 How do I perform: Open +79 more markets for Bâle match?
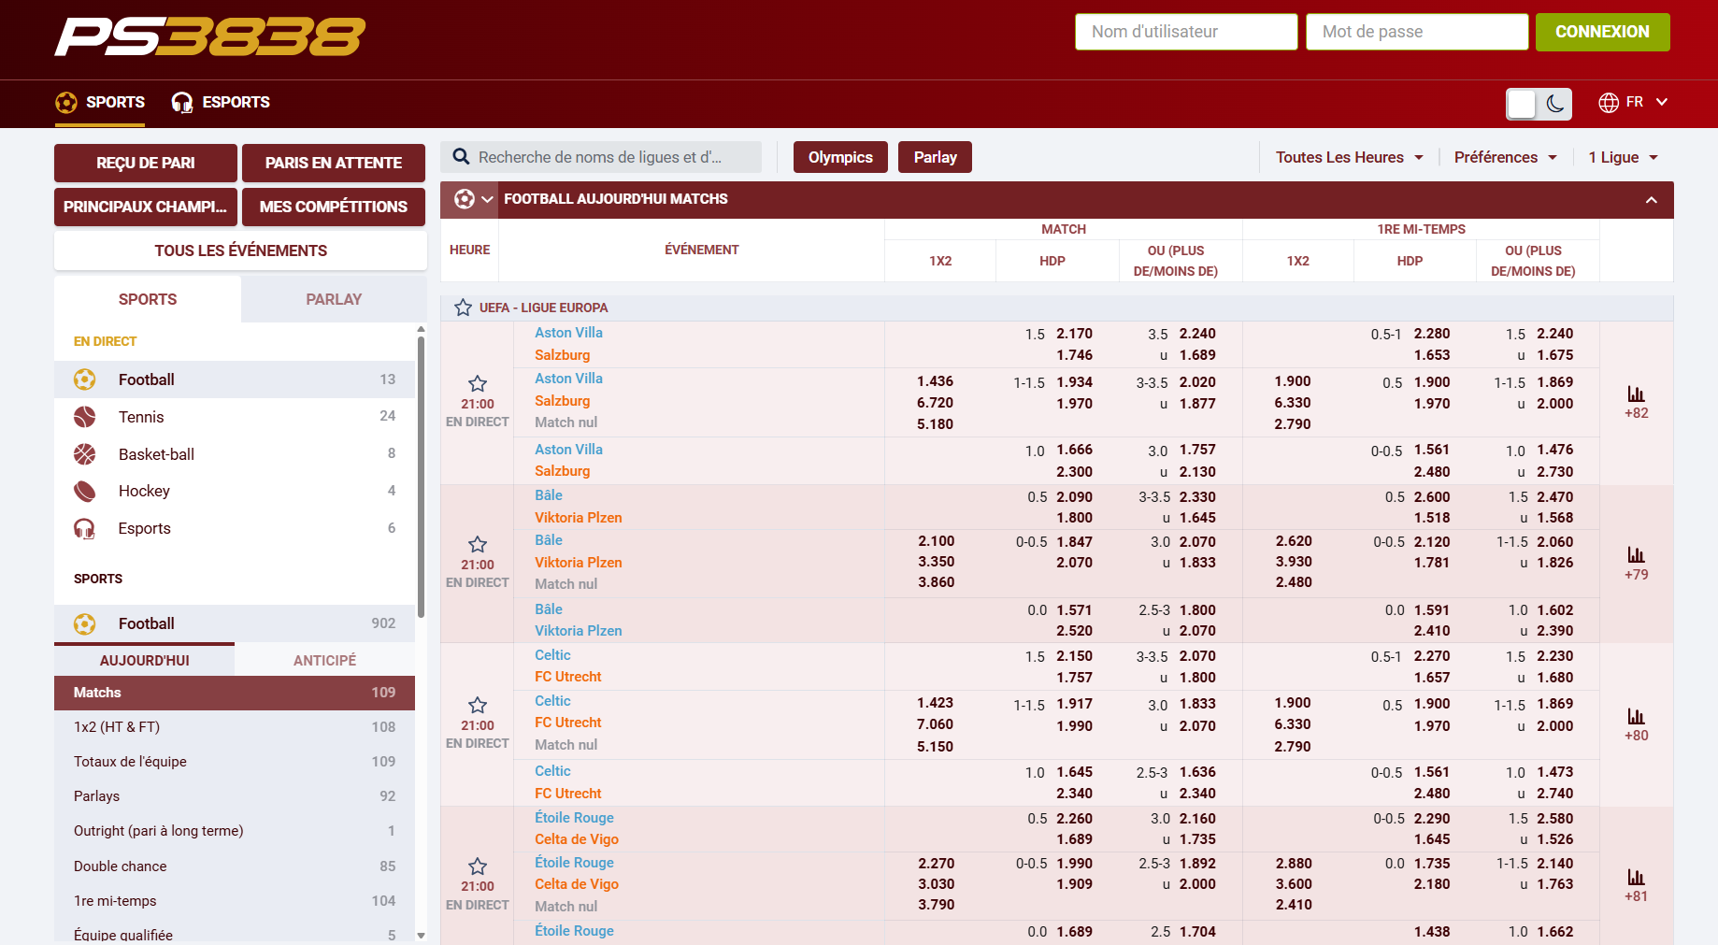tap(1636, 564)
